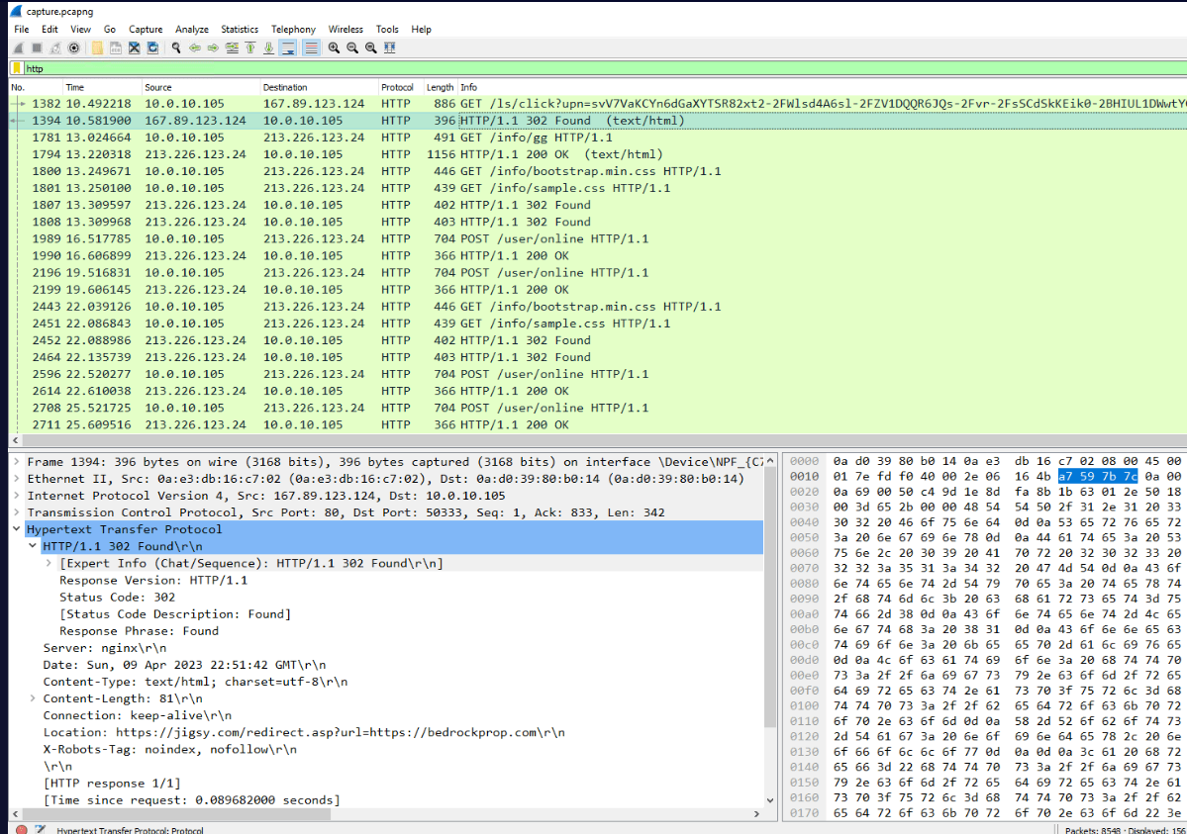This screenshot has width=1187, height=834.
Task: Start a new capture with the shark fin icon
Action: coord(18,47)
